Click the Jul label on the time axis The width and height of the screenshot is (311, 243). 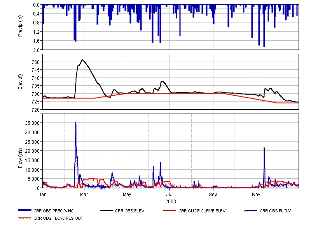click(169, 195)
